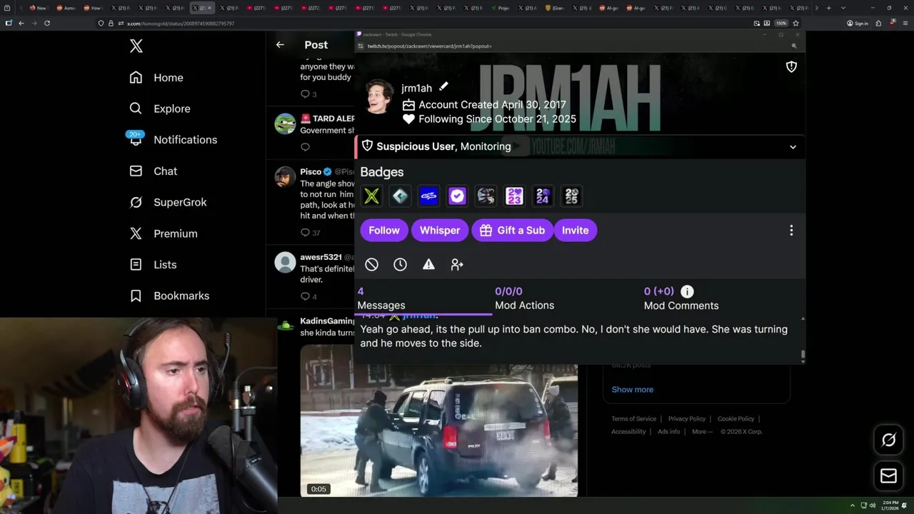Viewport: 914px width, 514px height.
Task: Click the Mod Comments info icon
Action: coord(687,291)
